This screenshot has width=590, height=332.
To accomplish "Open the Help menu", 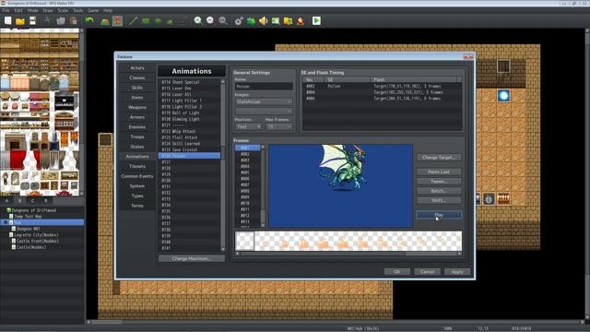I will [x=108, y=10].
